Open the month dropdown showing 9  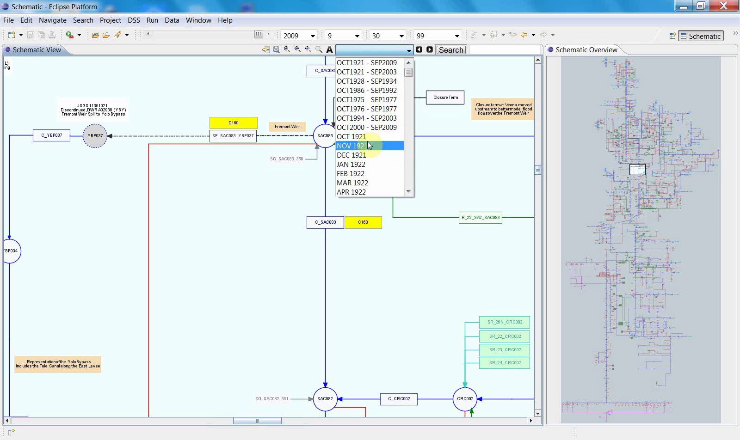click(x=357, y=36)
